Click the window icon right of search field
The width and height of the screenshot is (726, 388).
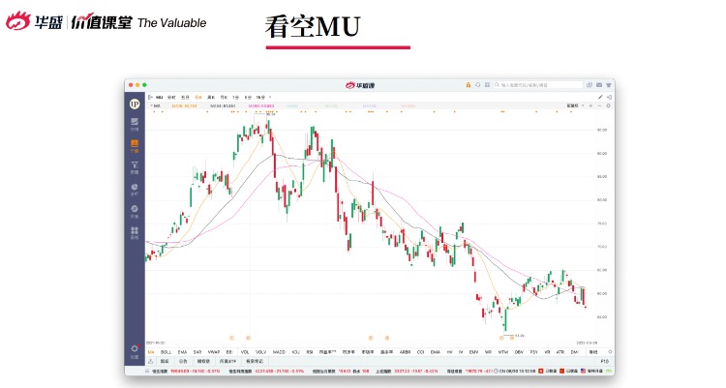(590, 85)
